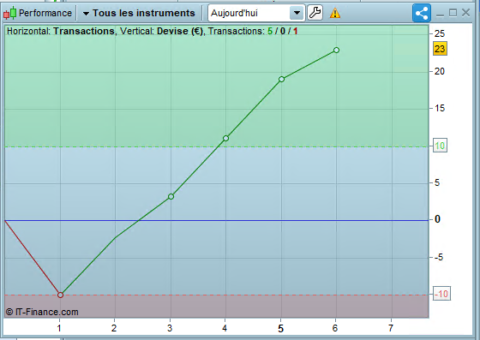Click the © IT-Finance.com text
Viewport: 480px width, 340px height.
[x=42, y=312]
